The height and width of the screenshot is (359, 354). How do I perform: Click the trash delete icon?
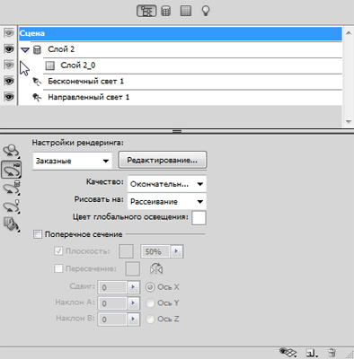pyautogui.click(x=332, y=353)
